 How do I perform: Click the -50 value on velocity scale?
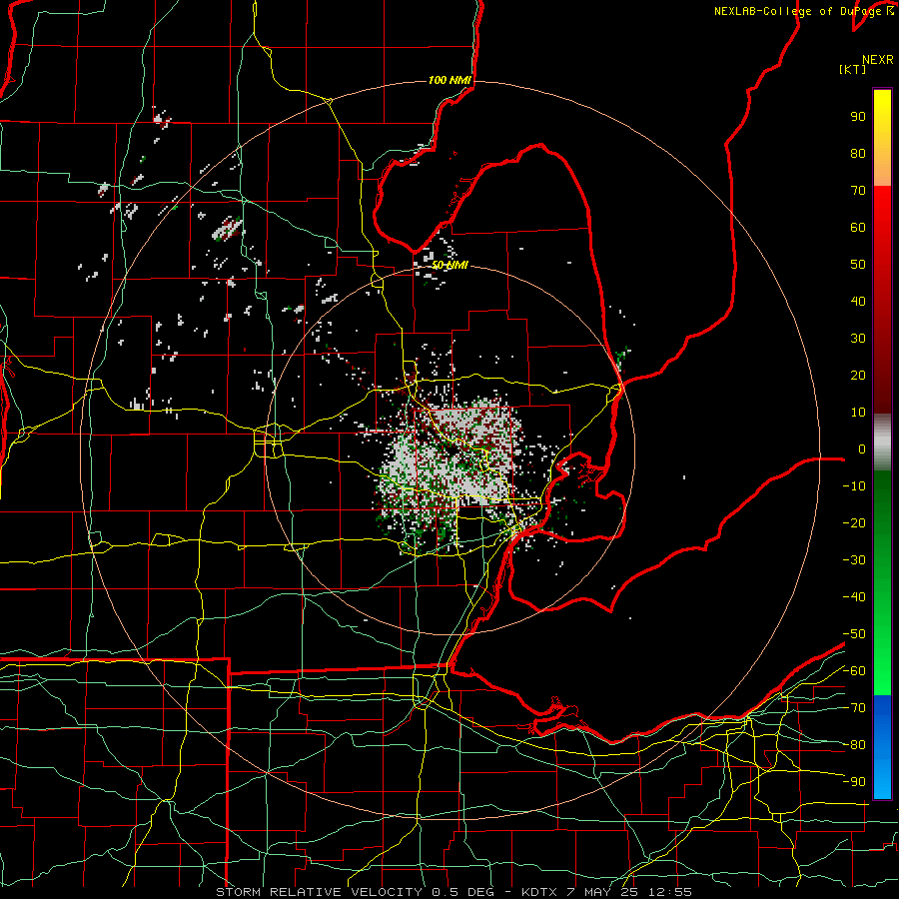(x=854, y=634)
